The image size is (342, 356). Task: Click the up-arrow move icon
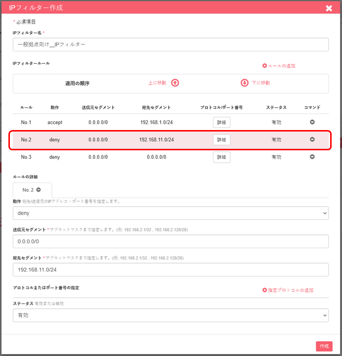click(175, 83)
